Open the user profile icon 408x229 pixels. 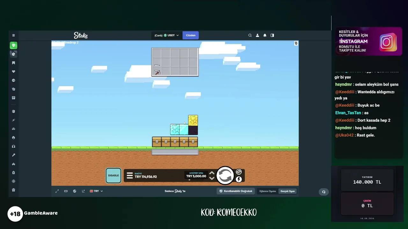(x=257, y=35)
